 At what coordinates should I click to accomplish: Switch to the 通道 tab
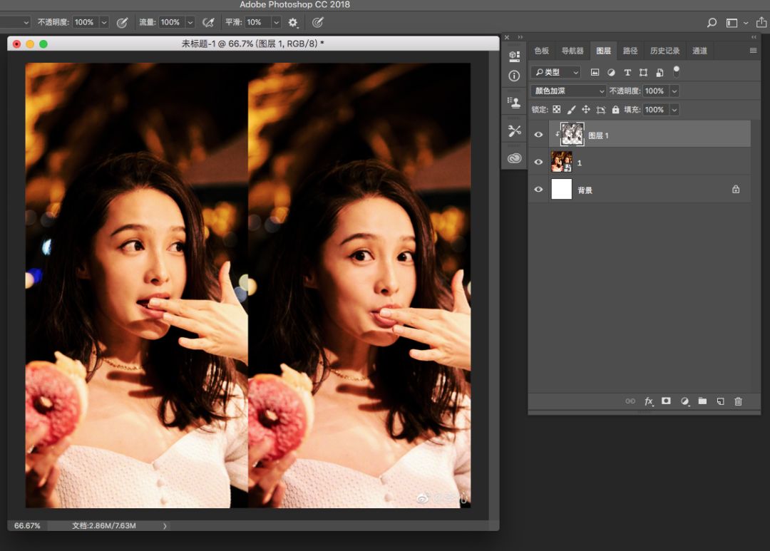coord(699,51)
